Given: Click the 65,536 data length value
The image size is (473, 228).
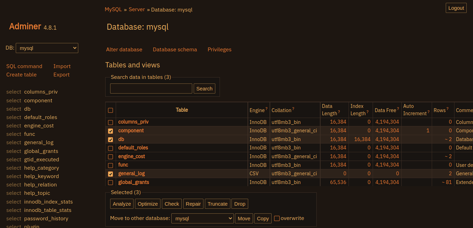Looking at the screenshot, I should [338, 182].
